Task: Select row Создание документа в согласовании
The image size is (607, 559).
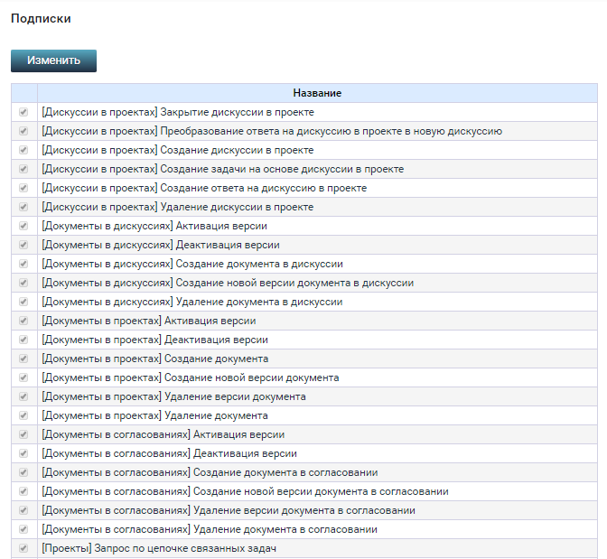Action: pyautogui.click(x=209, y=472)
